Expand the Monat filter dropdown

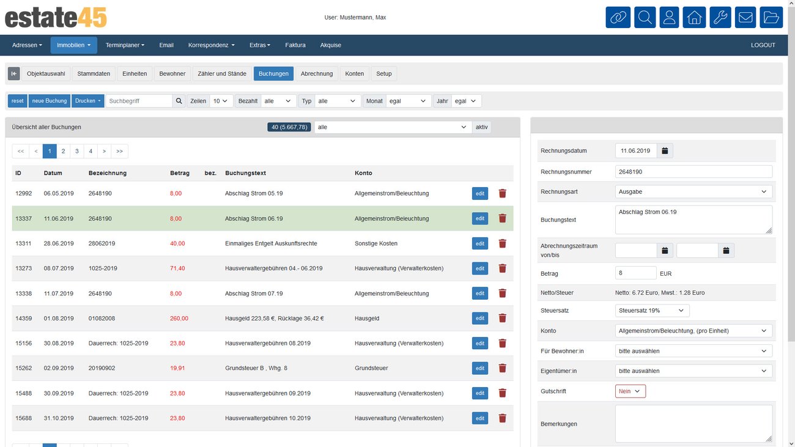point(408,101)
